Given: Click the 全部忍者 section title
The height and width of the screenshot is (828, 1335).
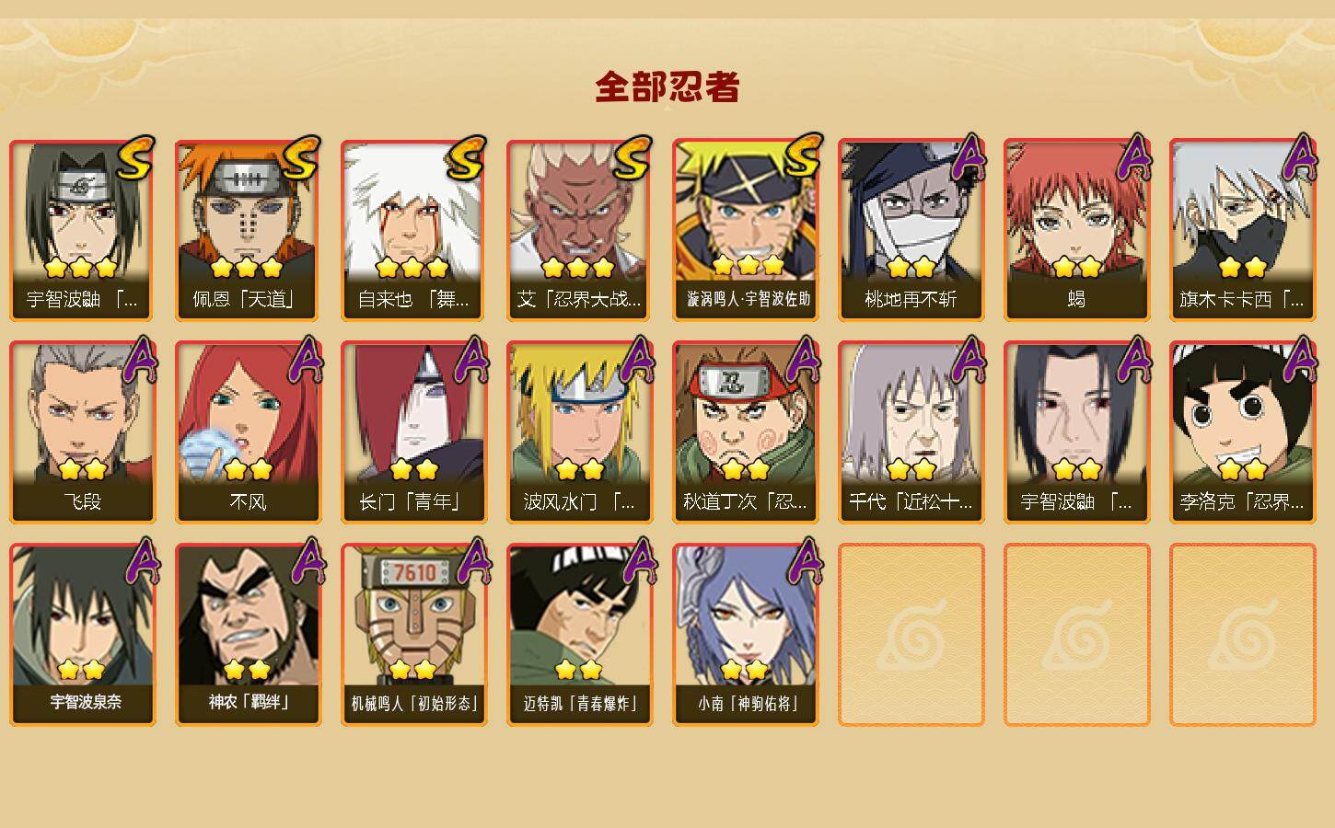Looking at the screenshot, I should click(667, 87).
